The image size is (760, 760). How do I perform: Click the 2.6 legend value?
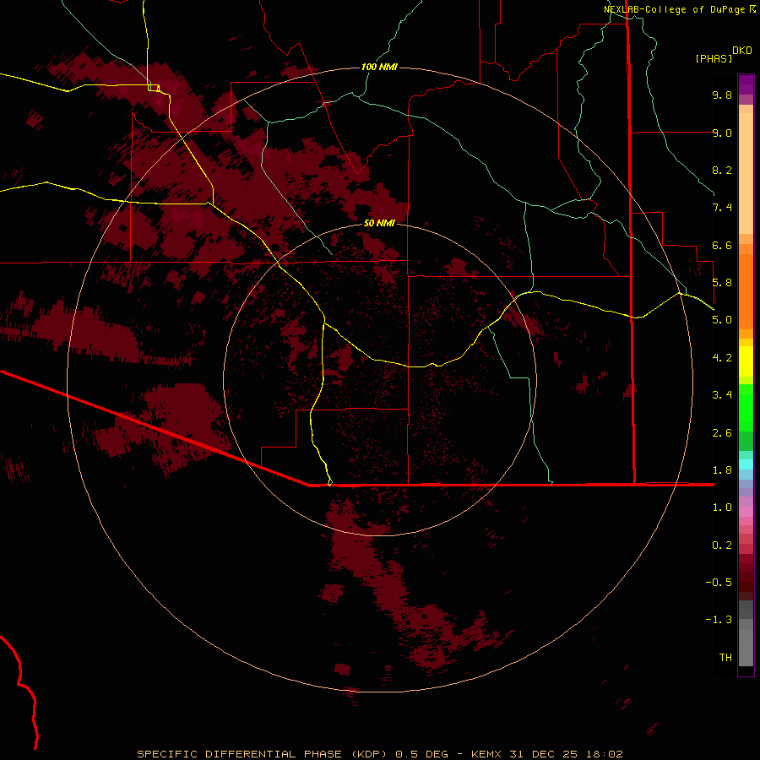click(x=722, y=433)
